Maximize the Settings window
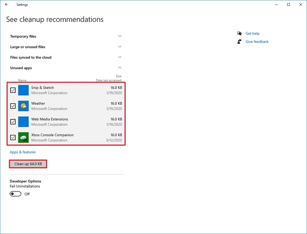This screenshot has width=307, height=234. coord(289,5)
